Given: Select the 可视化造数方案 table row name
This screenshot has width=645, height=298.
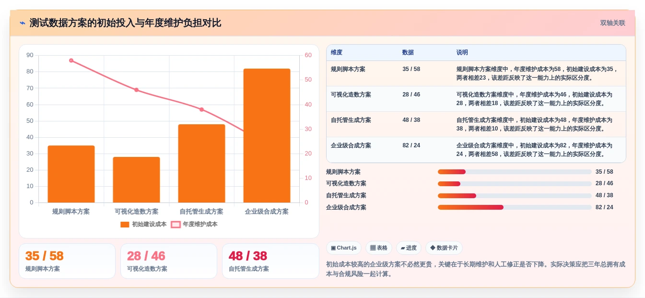Looking at the screenshot, I should [x=351, y=95].
